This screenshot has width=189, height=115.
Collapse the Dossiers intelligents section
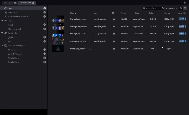(x=2, y=45)
